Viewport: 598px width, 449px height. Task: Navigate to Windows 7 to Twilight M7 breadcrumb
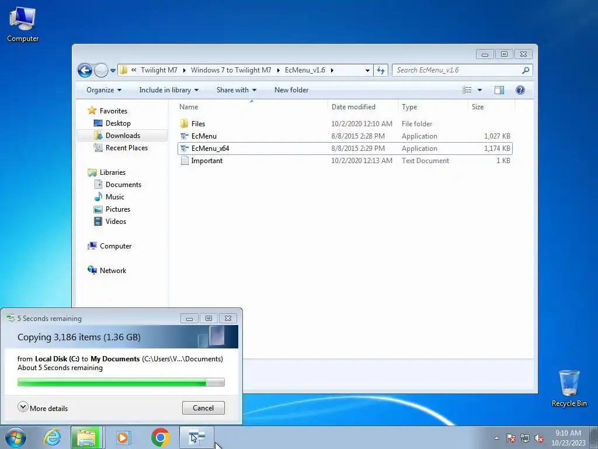click(231, 70)
